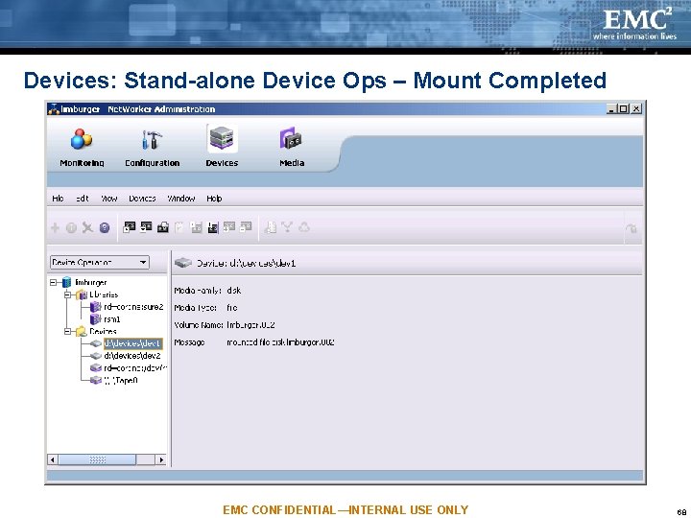Click the plus (add new) toolbar icon

point(55,227)
